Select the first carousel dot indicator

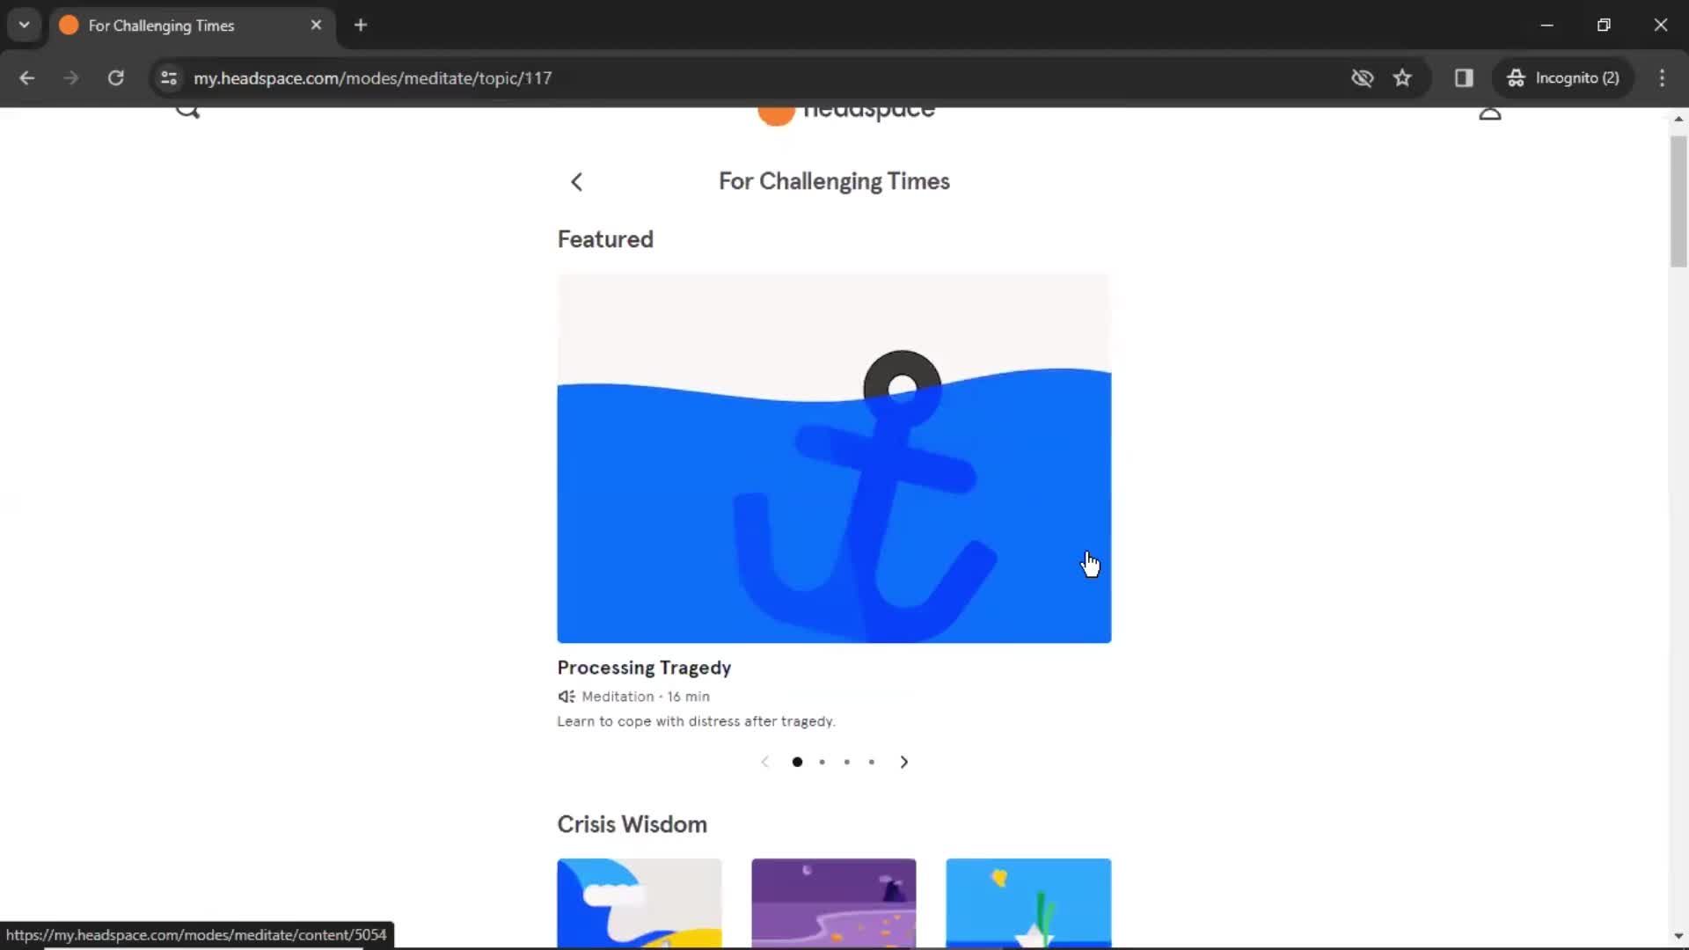[x=797, y=762]
